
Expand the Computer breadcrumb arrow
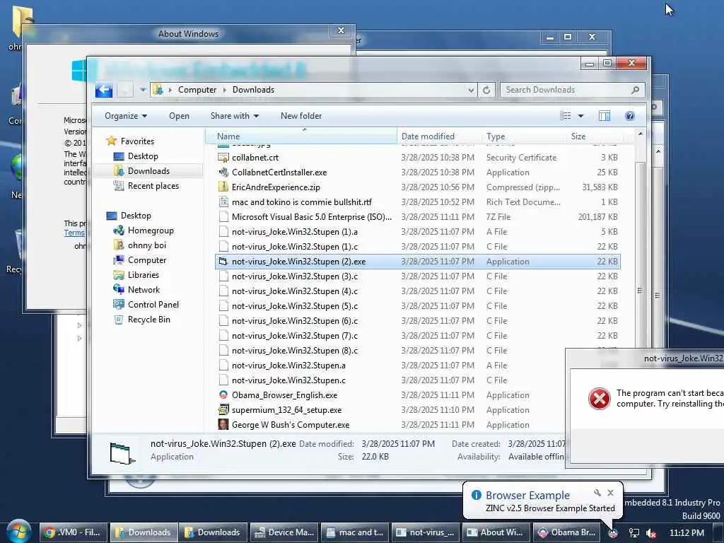(x=225, y=90)
